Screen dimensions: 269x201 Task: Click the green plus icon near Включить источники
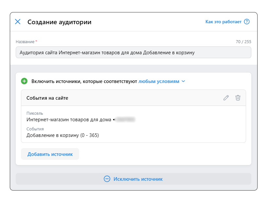(24, 81)
